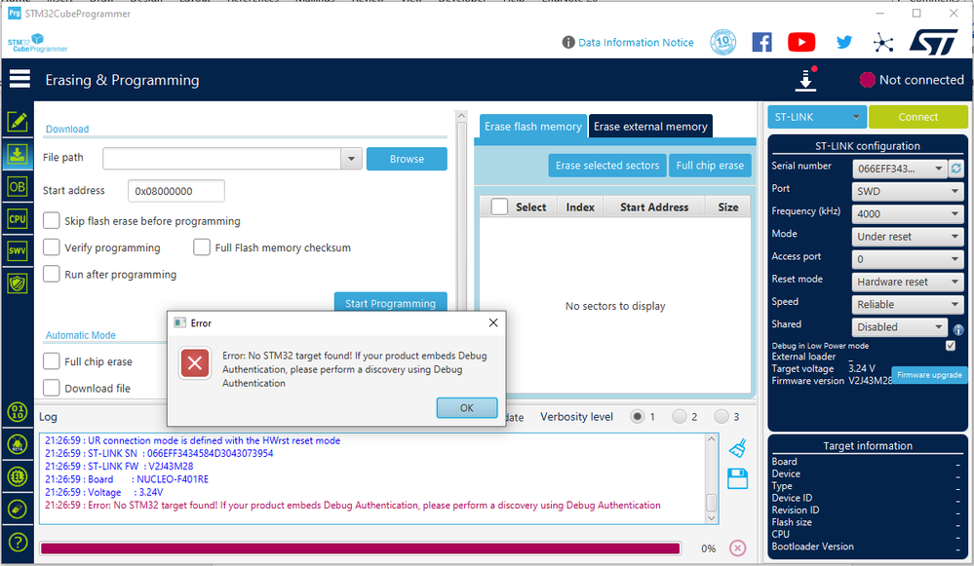
Task: Open the SWV viewer icon
Action: click(x=18, y=250)
